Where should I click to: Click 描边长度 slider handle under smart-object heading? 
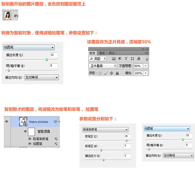click(47, 60)
